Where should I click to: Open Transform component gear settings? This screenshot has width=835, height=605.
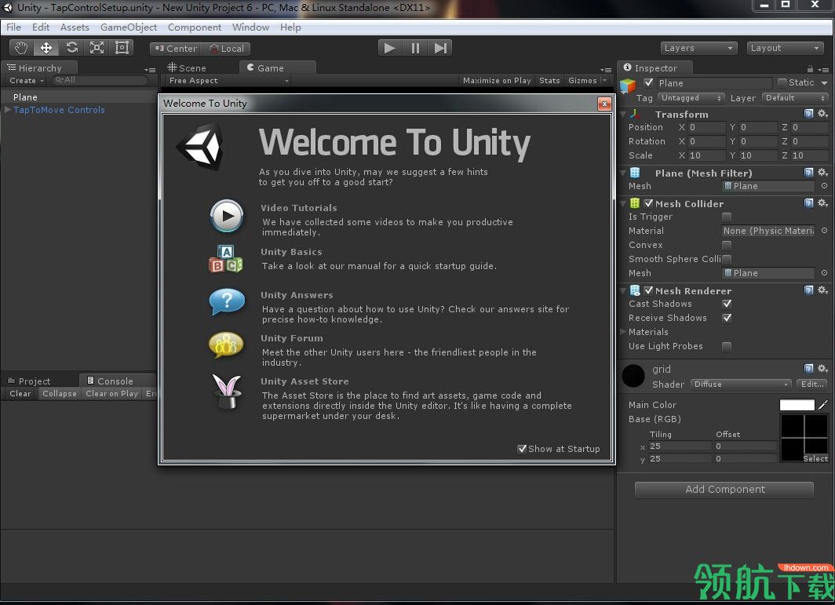pos(822,114)
